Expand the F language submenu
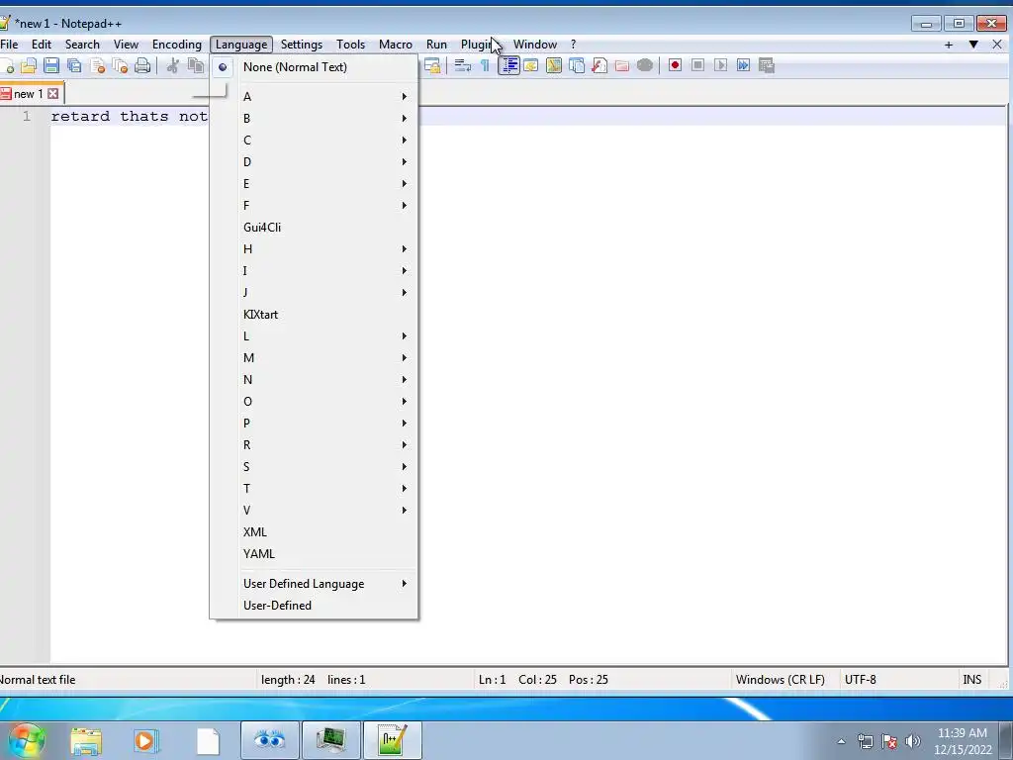The width and height of the screenshot is (1013, 760). (314, 206)
